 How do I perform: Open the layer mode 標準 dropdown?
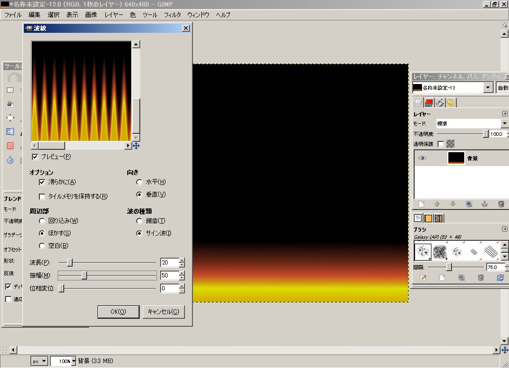point(505,123)
